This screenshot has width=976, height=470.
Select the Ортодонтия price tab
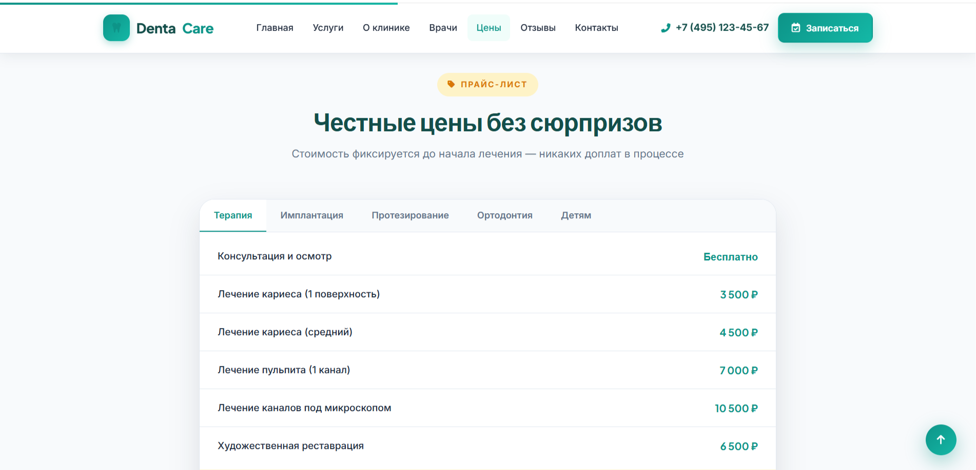click(x=505, y=215)
